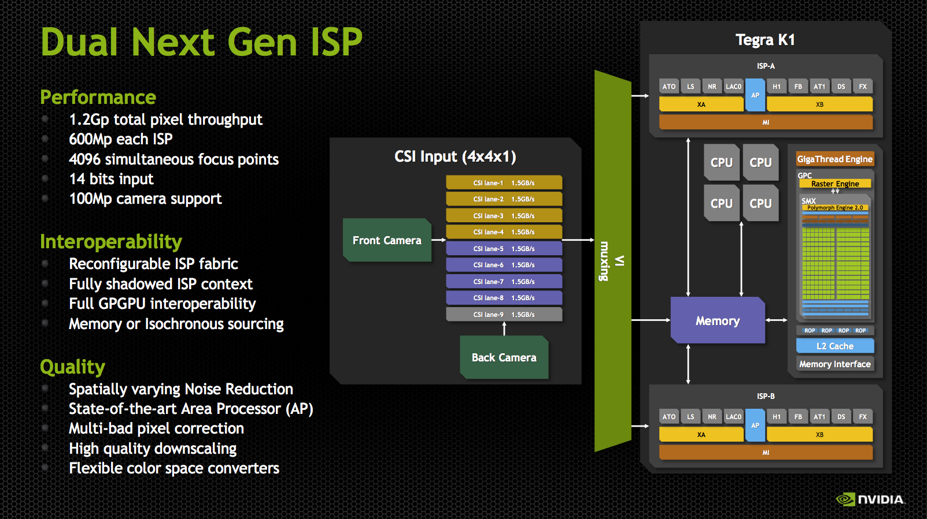Screen dimensions: 927x519
Task: Select '600Mp each ISP' bullet
Action: coord(121,139)
